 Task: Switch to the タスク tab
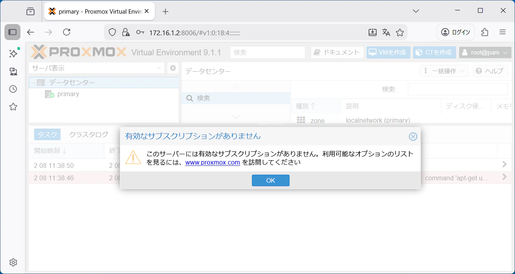point(47,135)
